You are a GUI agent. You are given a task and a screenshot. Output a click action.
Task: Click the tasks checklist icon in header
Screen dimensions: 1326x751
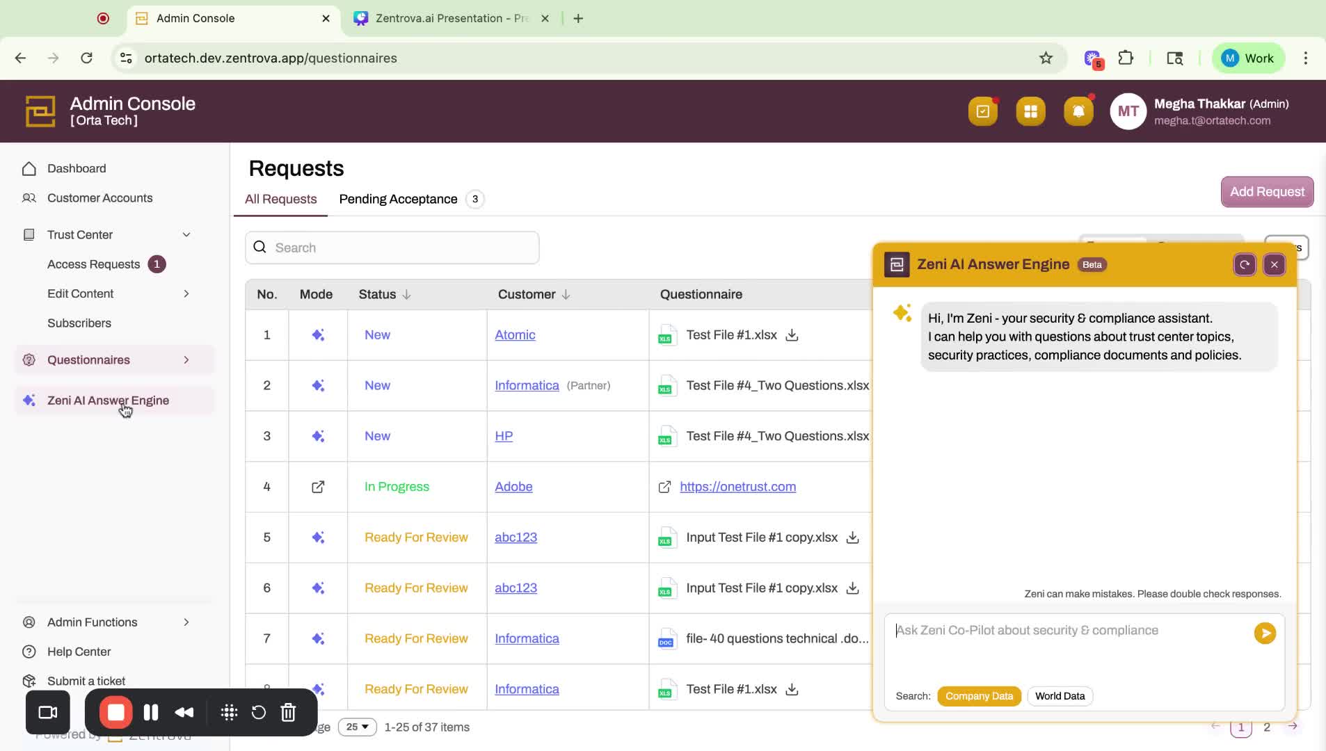coord(982,111)
